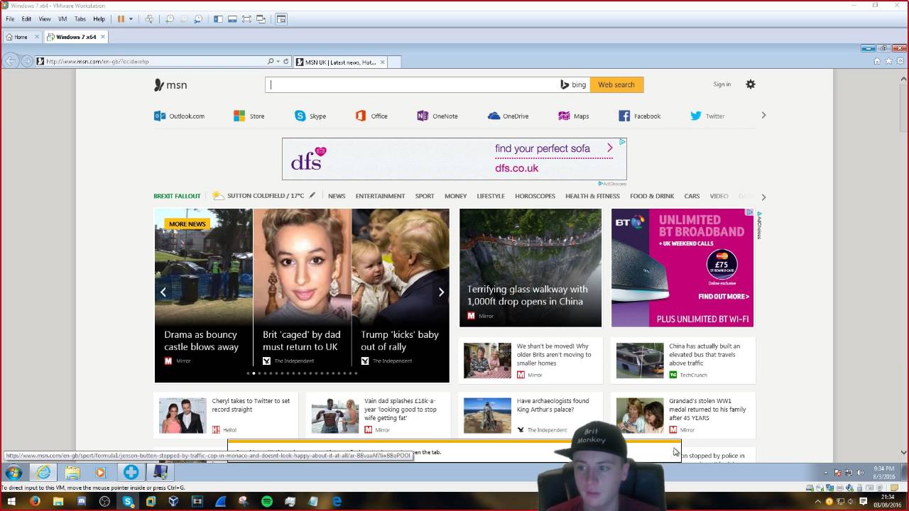Open King Arthur's palace article
This screenshot has width=909, height=511.
(530, 415)
